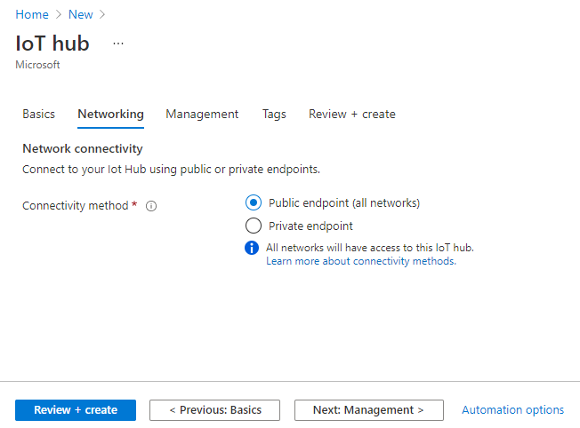
Task: Click the blue Review + create button
Action: 76,410
